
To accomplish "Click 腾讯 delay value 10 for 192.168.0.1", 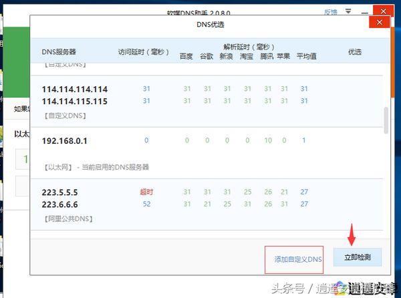I will (268, 140).
